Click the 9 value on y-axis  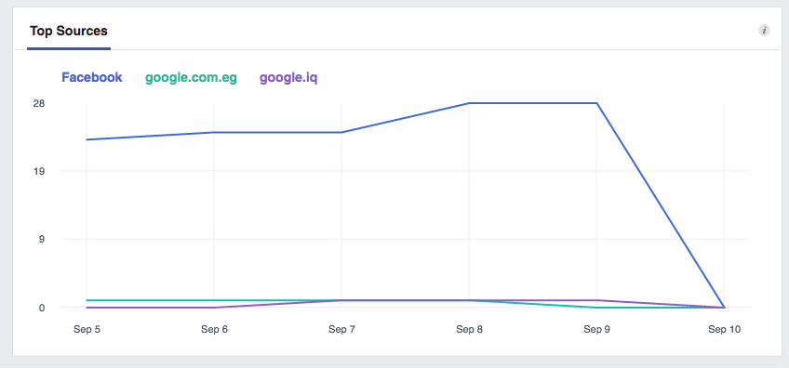pyautogui.click(x=42, y=240)
